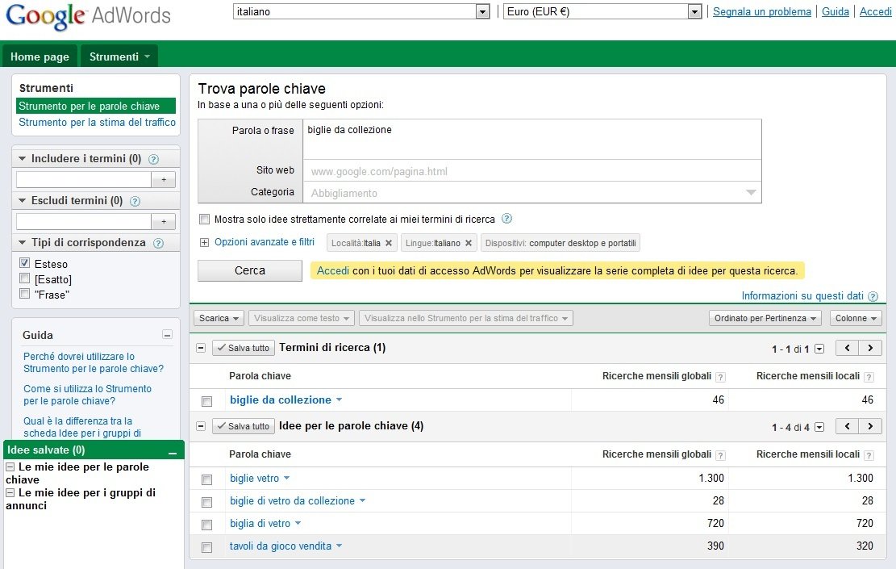Go to next page of Termini di ricerca
Screen dimensions: 896x569
(870, 348)
